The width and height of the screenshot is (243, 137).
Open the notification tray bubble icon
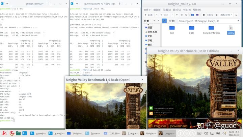point(224,133)
